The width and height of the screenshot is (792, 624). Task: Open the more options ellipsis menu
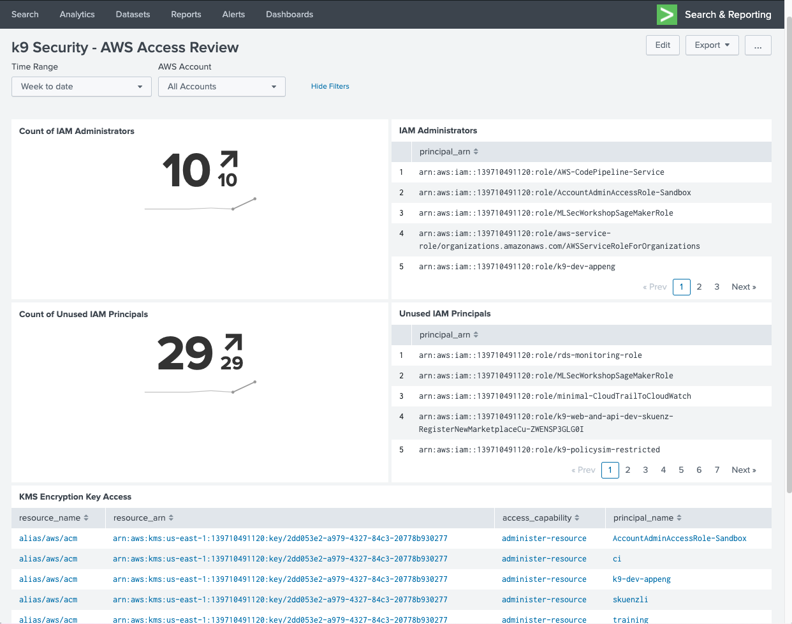(x=758, y=45)
